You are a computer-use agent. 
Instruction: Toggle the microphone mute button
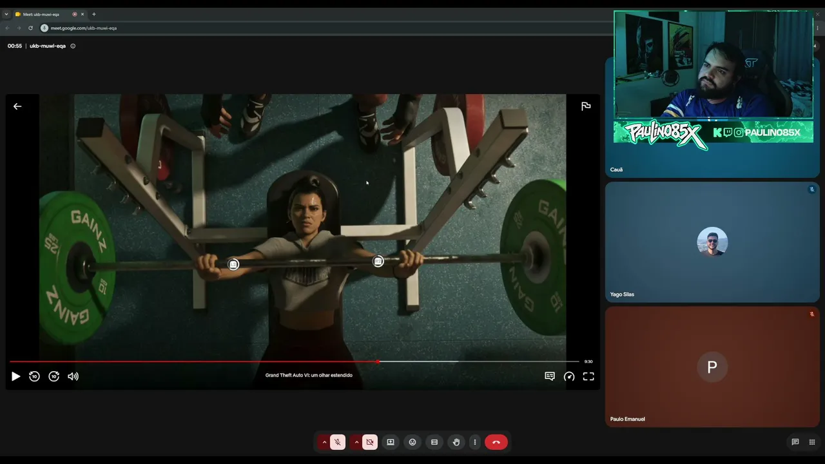[338, 442]
